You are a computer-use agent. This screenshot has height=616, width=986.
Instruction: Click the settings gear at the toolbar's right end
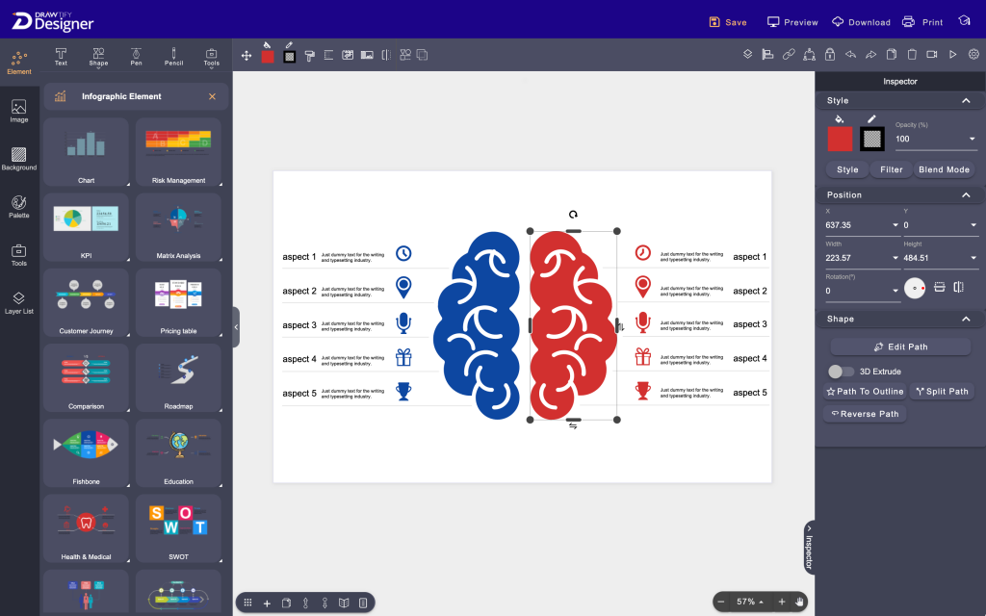click(x=973, y=55)
